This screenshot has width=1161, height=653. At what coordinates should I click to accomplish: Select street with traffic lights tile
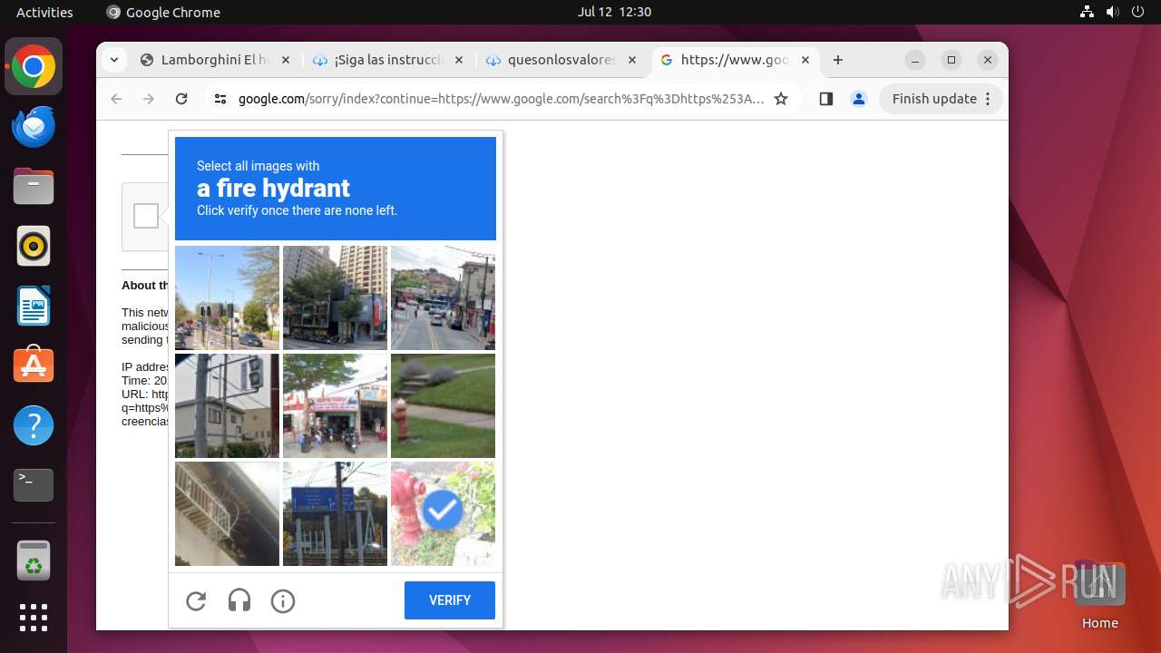227,297
